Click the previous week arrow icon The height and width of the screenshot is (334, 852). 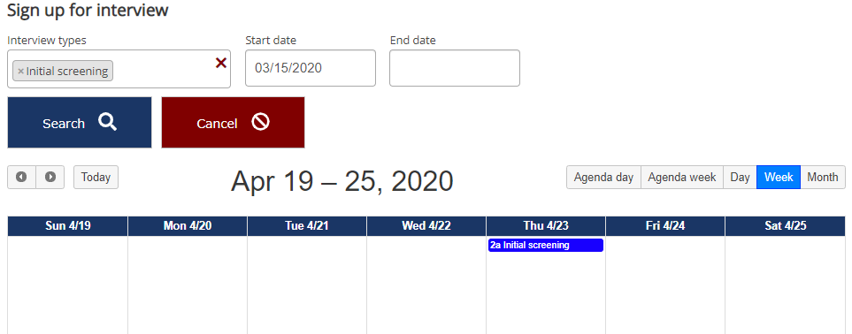22,177
